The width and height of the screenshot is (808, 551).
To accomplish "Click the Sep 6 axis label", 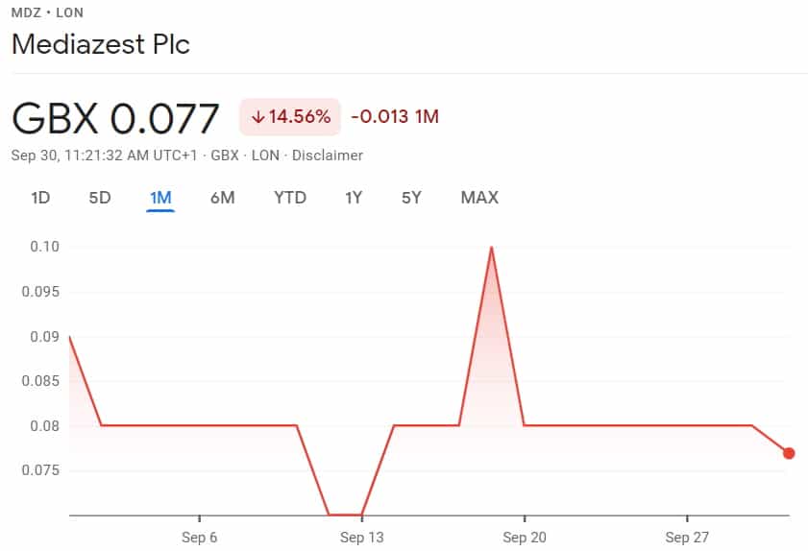I will coord(200,538).
